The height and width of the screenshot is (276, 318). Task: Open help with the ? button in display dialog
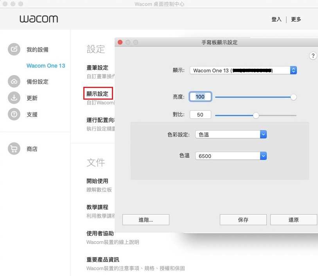tap(313, 56)
